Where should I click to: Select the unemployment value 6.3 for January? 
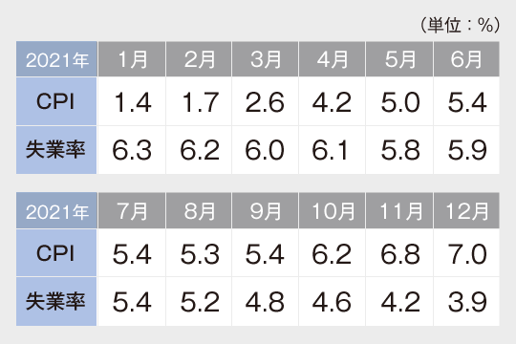pos(132,150)
